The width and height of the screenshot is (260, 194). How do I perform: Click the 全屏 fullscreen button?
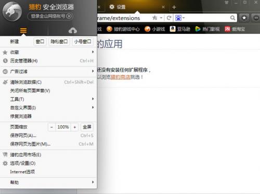point(87,127)
